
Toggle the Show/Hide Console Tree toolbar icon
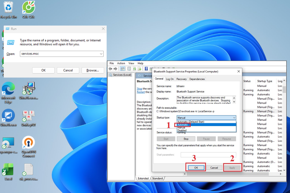(123, 69)
